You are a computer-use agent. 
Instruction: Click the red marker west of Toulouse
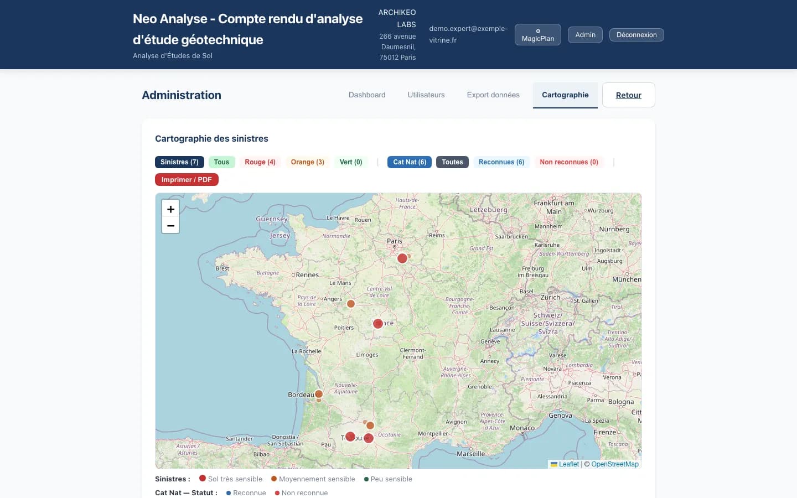coord(350,437)
